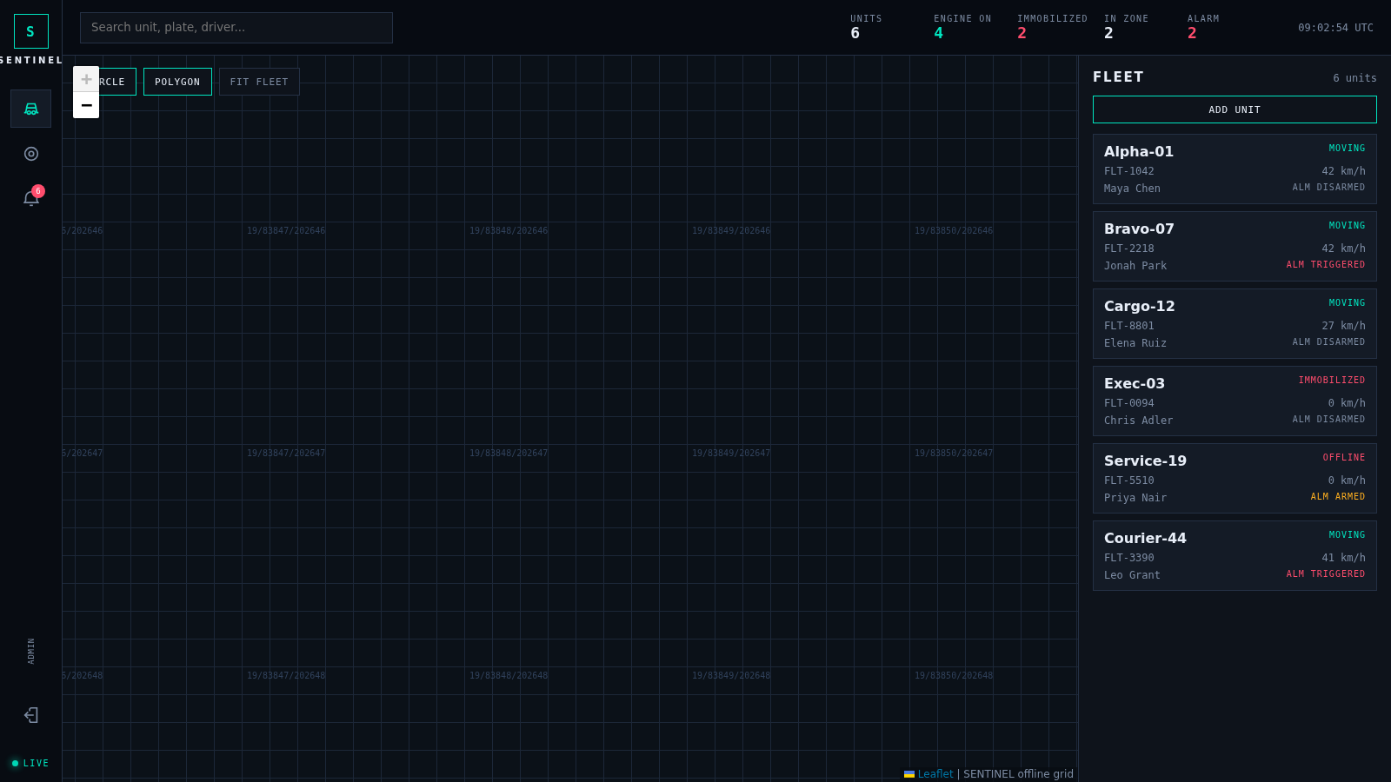Click the Units counter in header
This screenshot has height=782, width=1391.
tap(866, 27)
